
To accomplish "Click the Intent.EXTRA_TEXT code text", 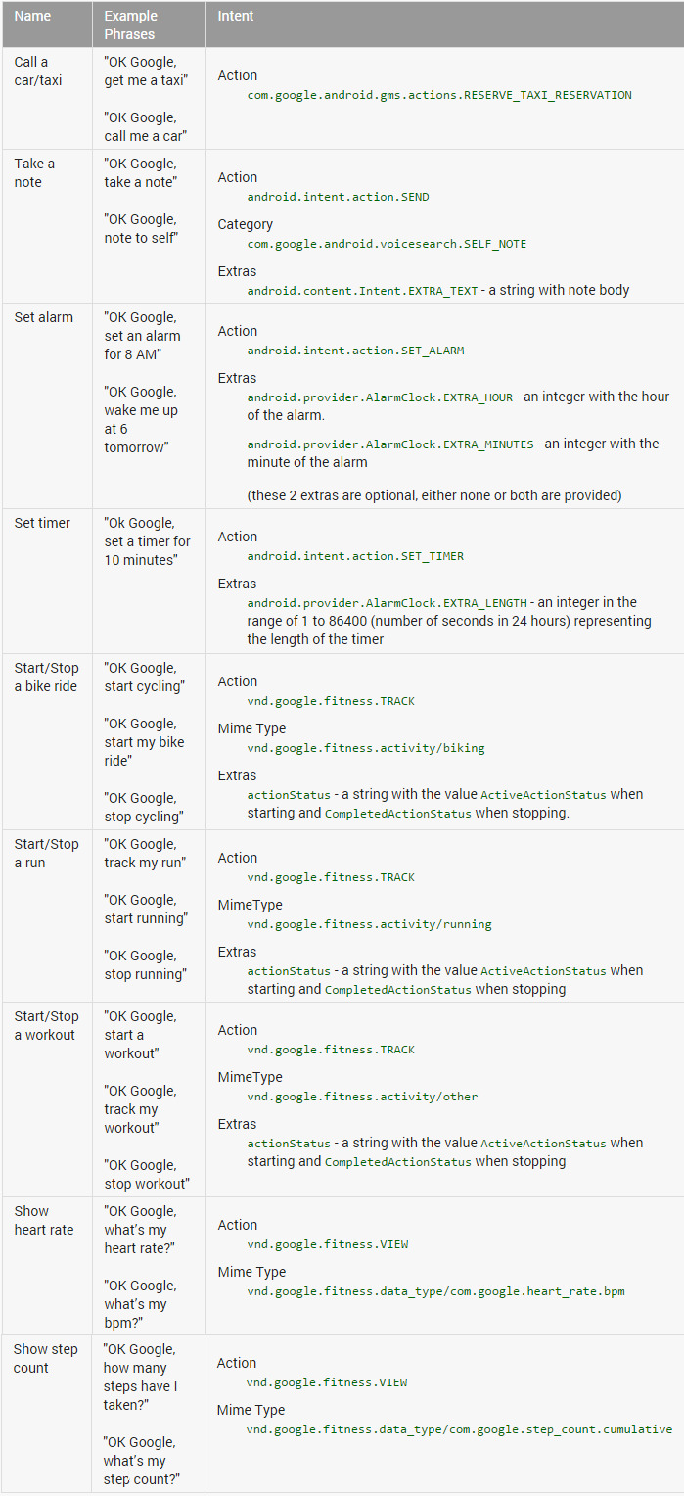I will (x=365, y=290).
